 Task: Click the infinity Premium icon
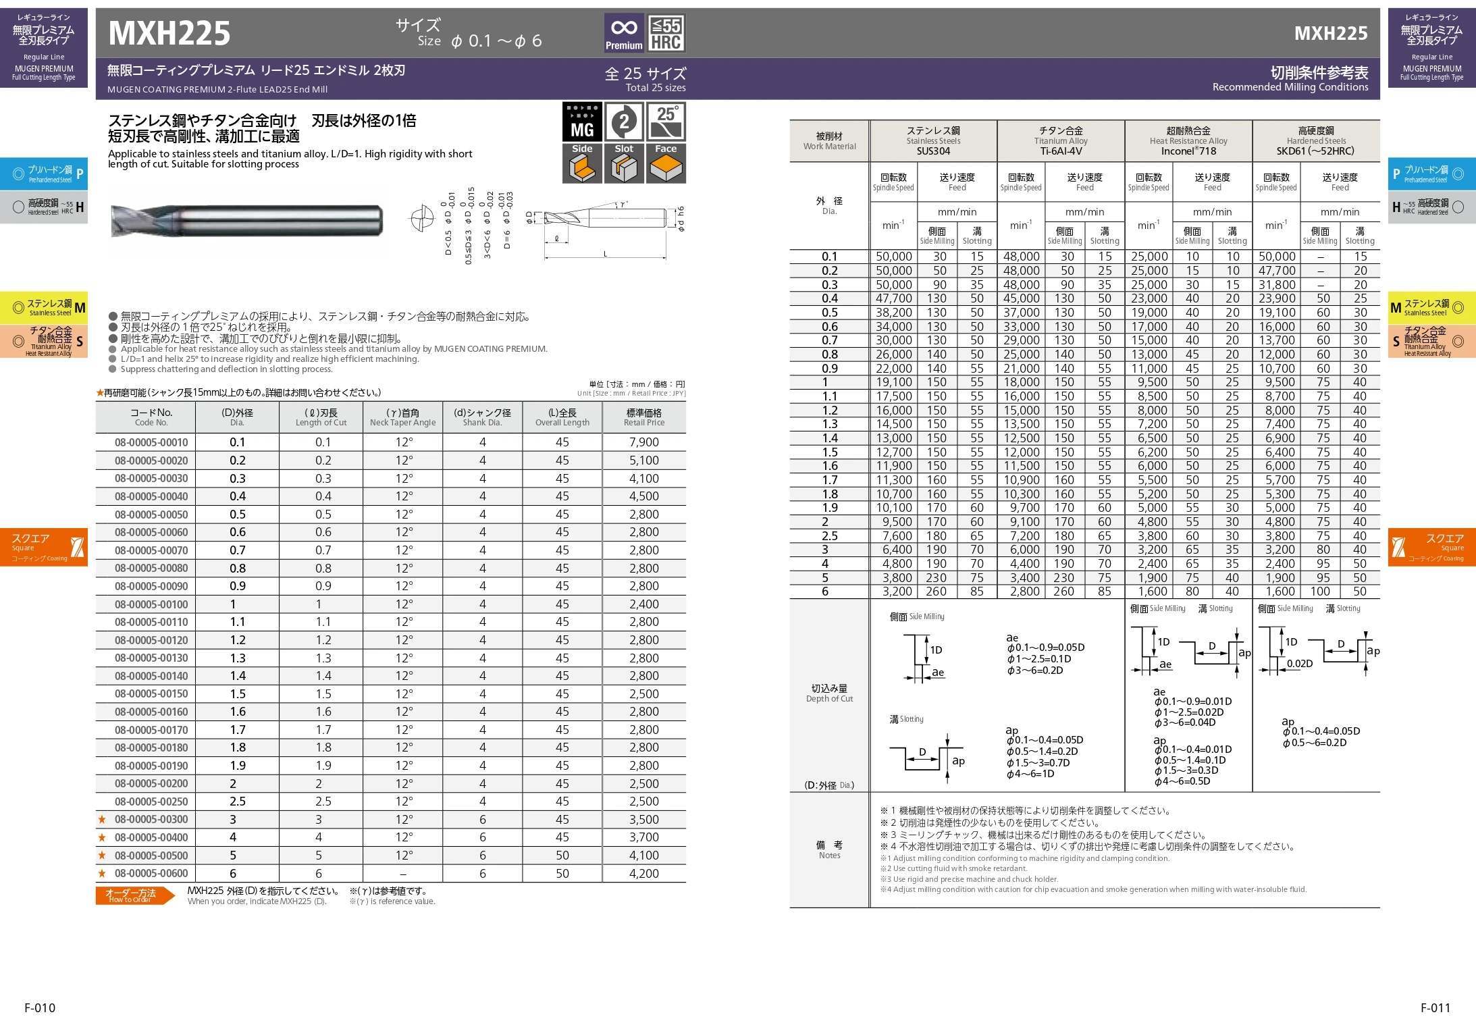coord(623,33)
